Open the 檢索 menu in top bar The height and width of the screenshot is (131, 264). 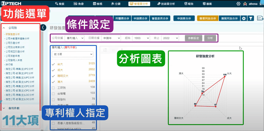[60, 4]
